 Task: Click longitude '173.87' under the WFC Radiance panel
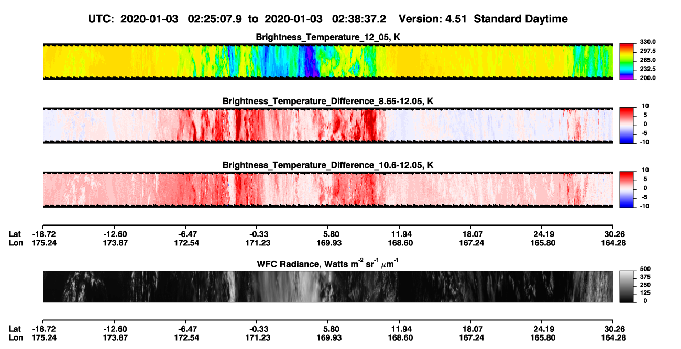tap(115, 337)
